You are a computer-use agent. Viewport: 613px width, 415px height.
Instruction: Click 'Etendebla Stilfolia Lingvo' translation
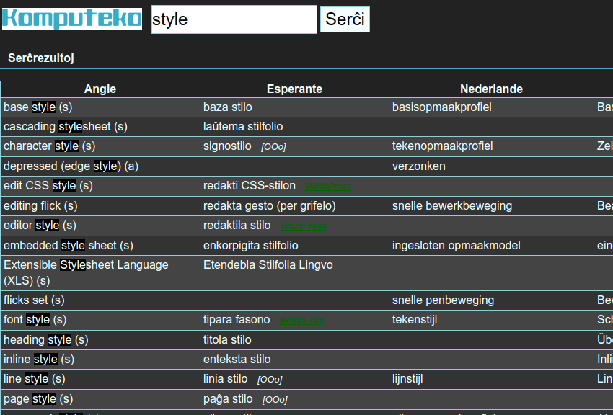pyautogui.click(x=268, y=264)
